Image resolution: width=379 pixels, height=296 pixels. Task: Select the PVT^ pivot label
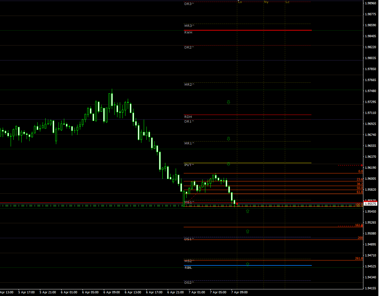point(189,165)
